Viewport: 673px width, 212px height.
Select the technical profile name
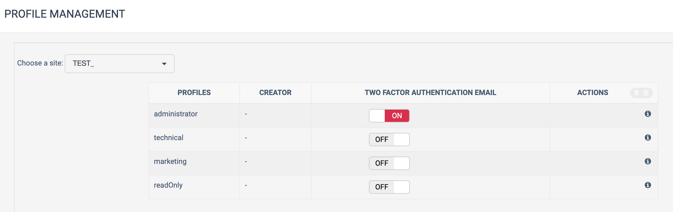point(169,138)
